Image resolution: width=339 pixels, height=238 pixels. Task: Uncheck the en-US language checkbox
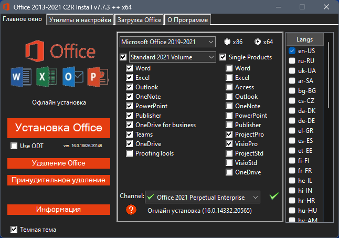(x=292, y=51)
